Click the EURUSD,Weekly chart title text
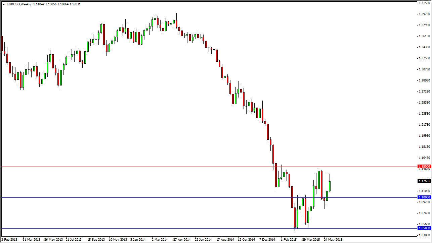 click(x=19, y=4)
